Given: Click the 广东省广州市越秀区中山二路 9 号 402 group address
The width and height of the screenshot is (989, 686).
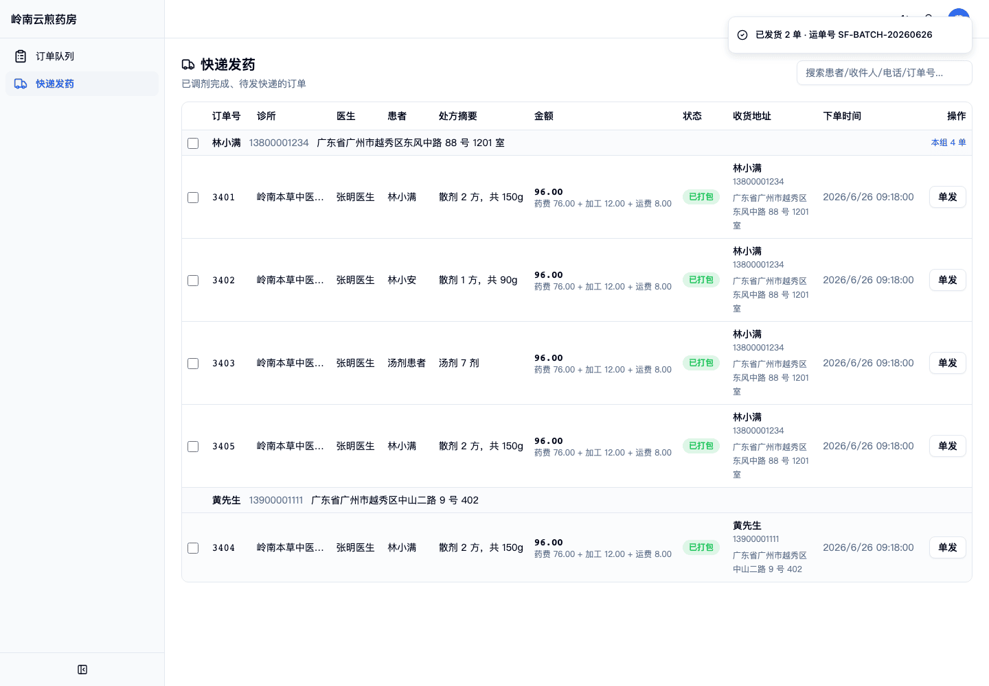Looking at the screenshot, I should (395, 500).
